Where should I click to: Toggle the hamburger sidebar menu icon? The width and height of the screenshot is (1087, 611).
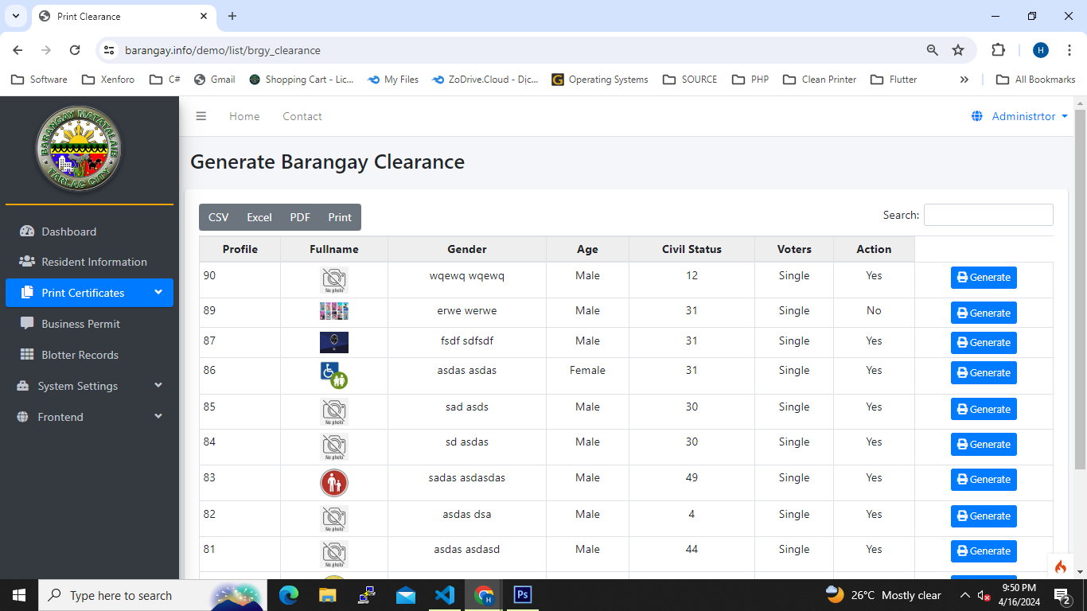click(x=201, y=116)
